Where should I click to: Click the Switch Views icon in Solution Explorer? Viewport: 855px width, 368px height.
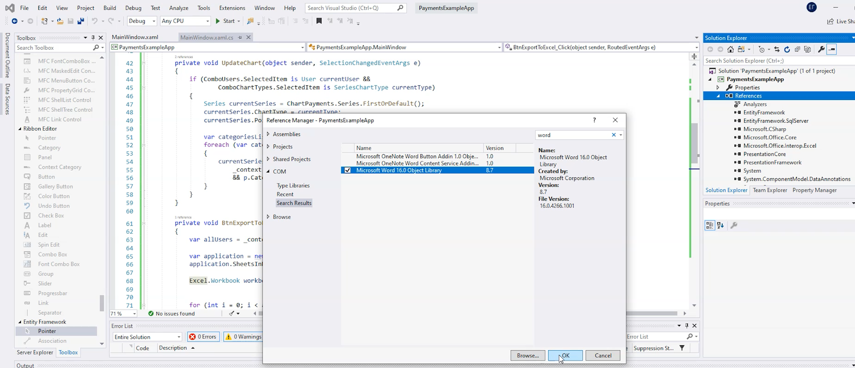(x=742, y=49)
